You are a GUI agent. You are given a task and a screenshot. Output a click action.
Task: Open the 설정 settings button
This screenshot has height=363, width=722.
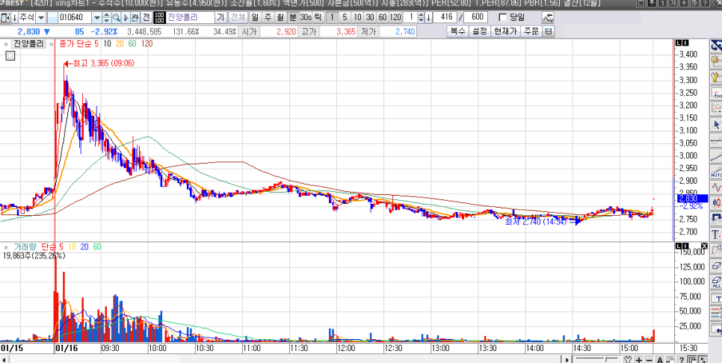[479, 32]
